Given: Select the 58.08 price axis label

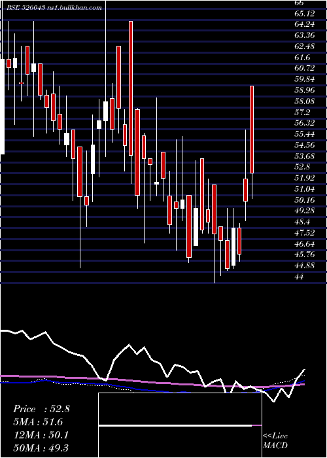Looking at the screenshot, I should click(x=305, y=101).
